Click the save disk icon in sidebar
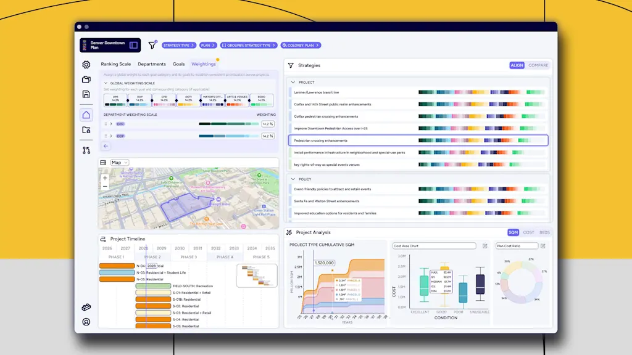632x355 pixels. (x=86, y=94)
